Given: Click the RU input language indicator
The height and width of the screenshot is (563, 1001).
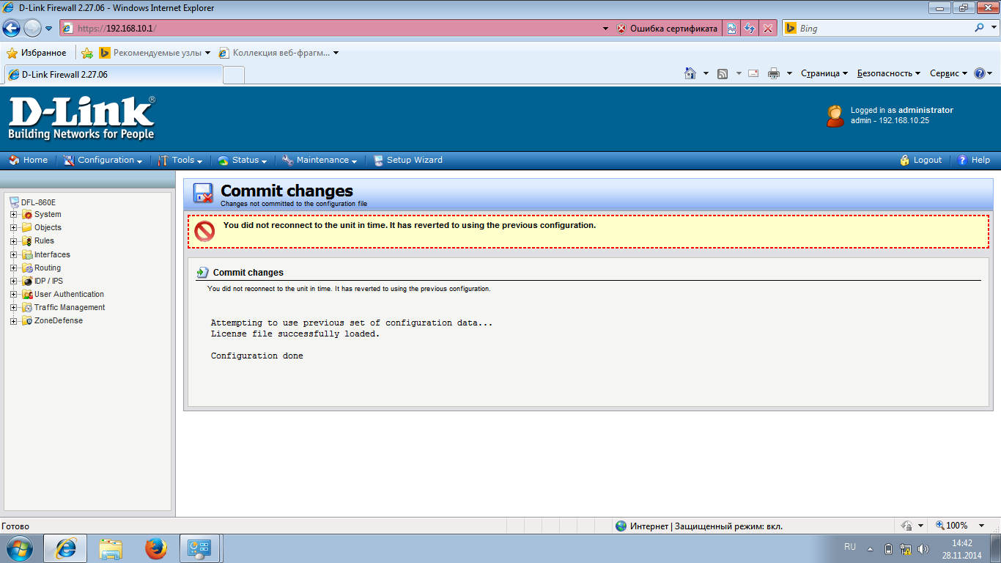Looking at the screenshot, I should pyautogui.click(x=850, y=548).
